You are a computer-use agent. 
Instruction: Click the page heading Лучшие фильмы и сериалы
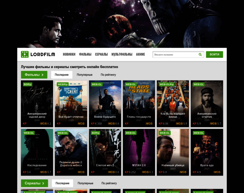click(x=69, y=67)
